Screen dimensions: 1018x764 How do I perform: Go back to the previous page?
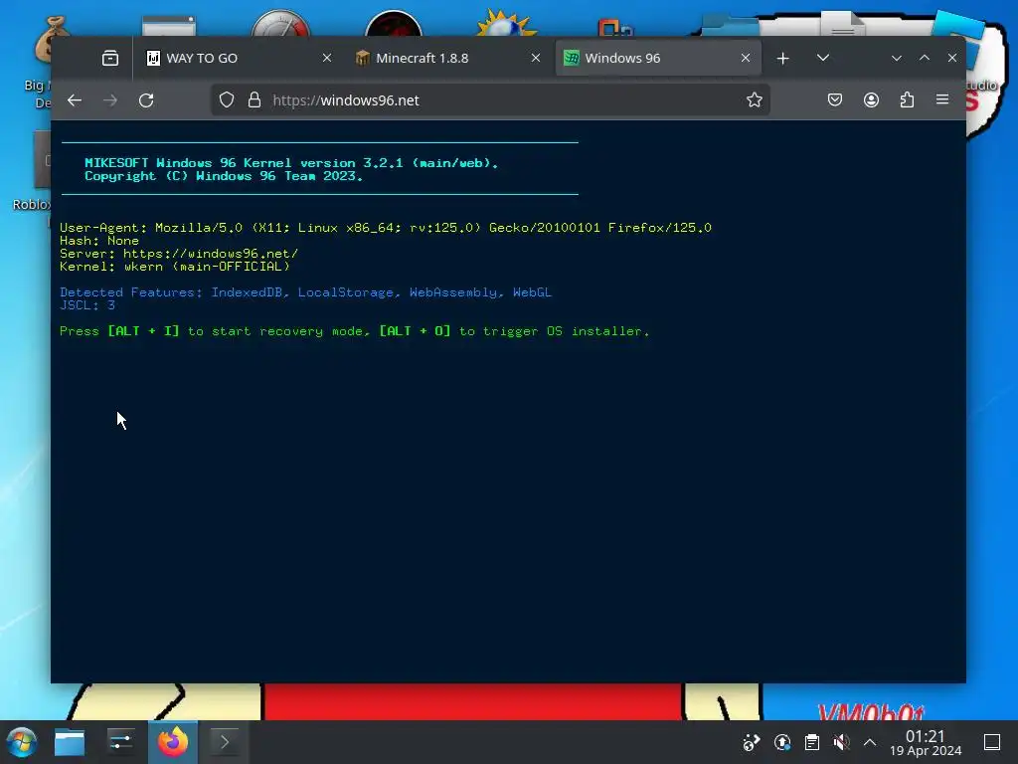[x=75, y=100]
